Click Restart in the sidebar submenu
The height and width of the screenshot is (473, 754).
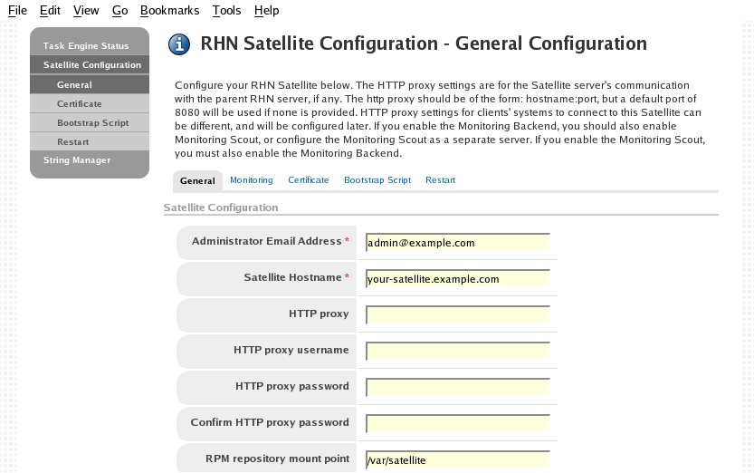(72, 142)
